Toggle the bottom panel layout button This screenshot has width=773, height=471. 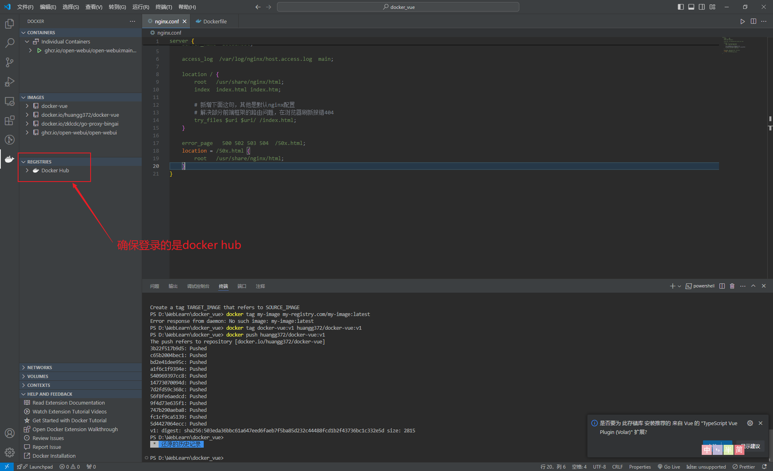coord(691,7)
